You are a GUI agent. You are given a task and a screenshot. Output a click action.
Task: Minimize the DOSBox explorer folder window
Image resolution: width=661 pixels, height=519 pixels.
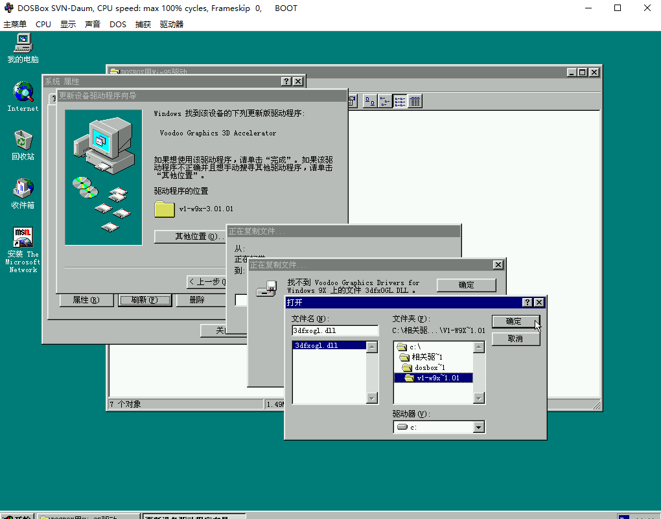pyautogui.click(x=572, y=73)
